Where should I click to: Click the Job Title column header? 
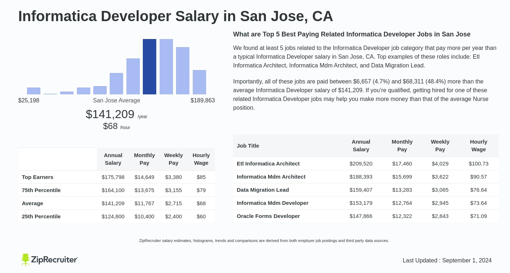click(248, 145)
